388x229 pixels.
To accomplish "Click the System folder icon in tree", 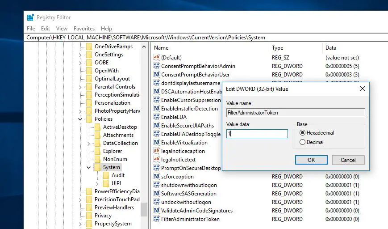I will tap(97, 167).
